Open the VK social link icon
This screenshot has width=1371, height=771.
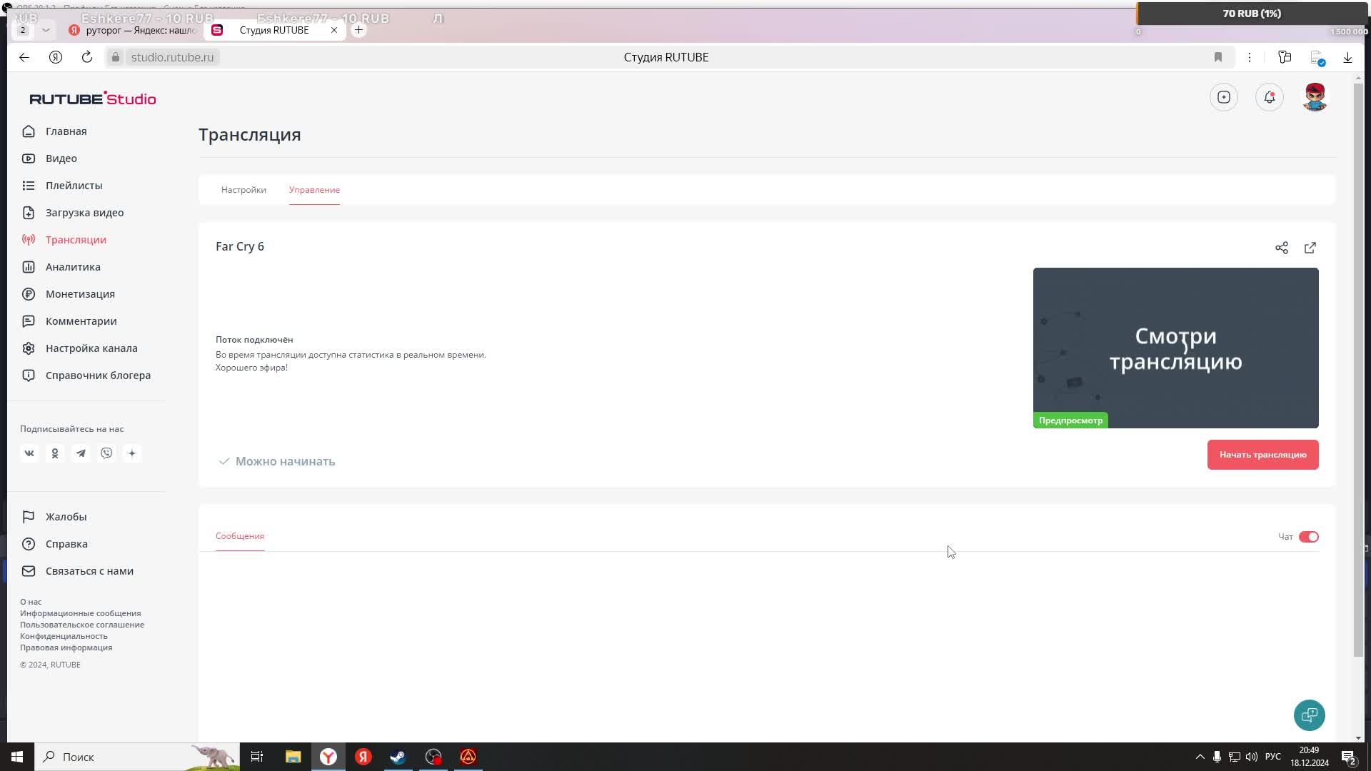pos(29,453)
